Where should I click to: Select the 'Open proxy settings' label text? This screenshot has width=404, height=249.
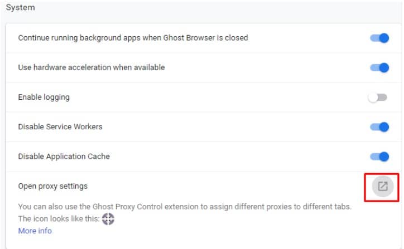click(53, 186)
